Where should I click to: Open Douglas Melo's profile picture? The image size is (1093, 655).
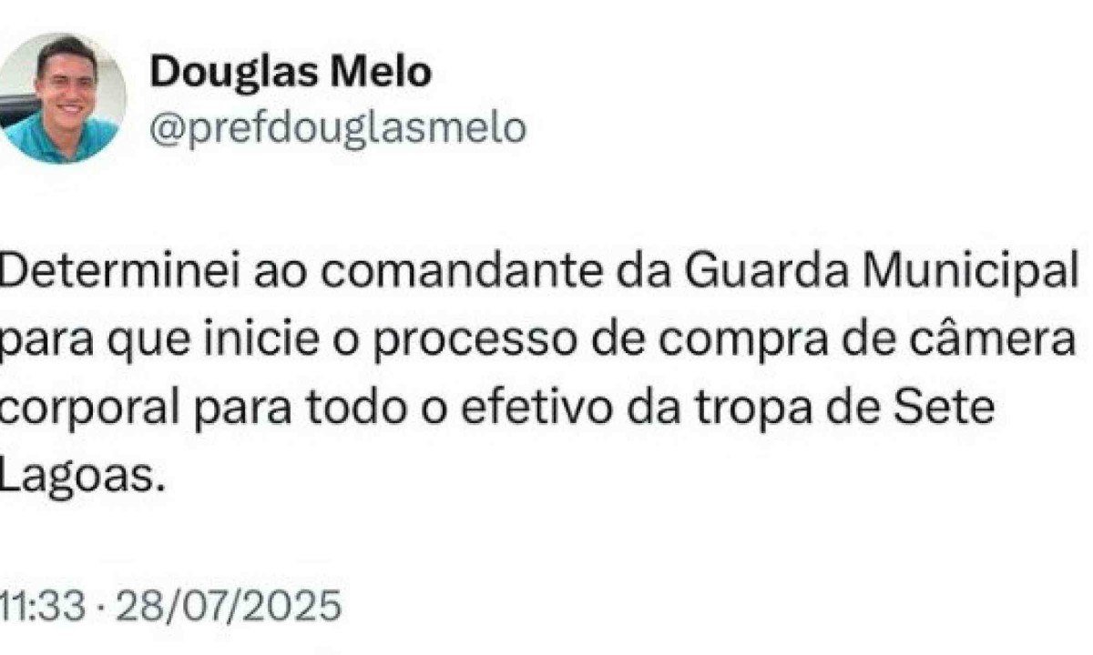[63, 98]
